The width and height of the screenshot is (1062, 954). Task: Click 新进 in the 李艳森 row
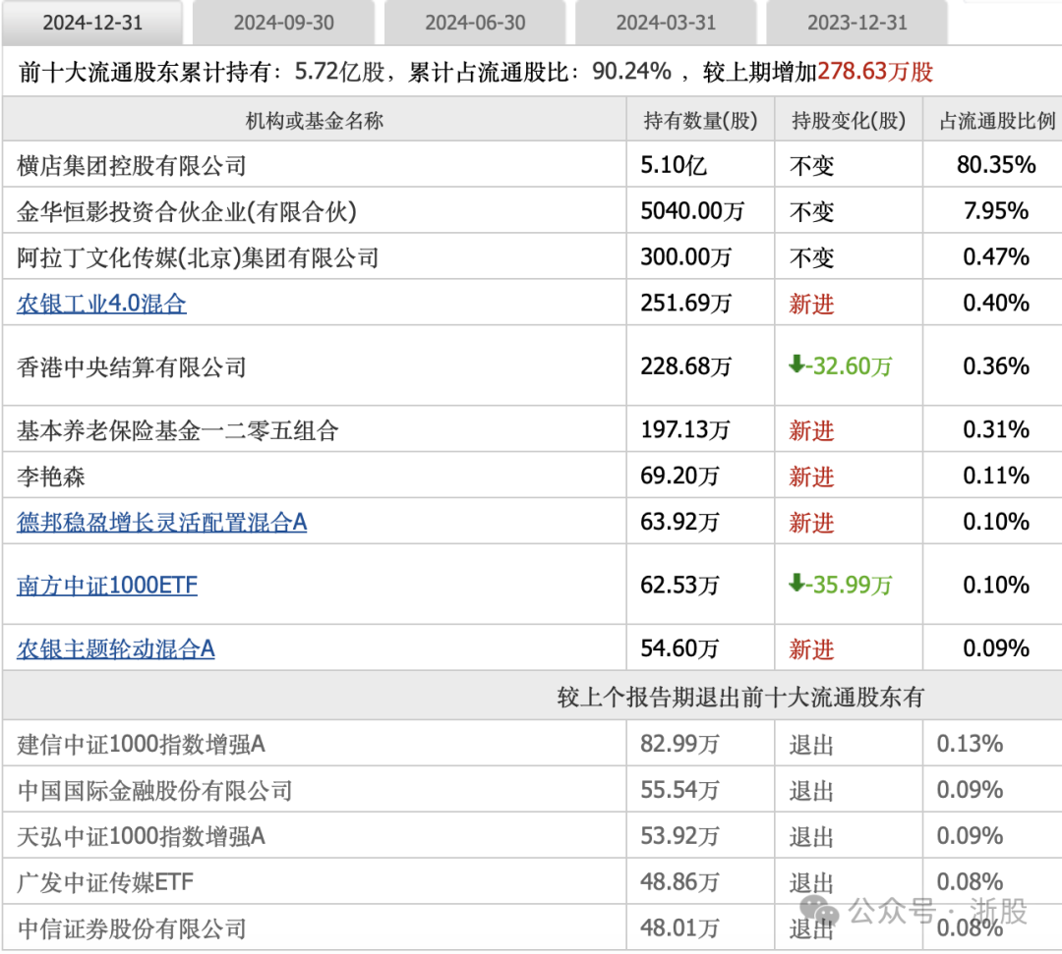811,477
